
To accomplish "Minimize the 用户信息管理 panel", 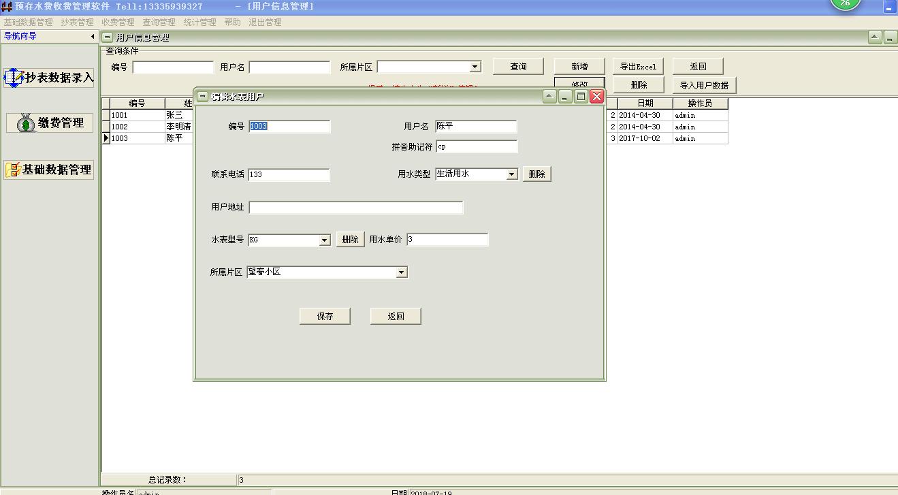I will 890,37.
